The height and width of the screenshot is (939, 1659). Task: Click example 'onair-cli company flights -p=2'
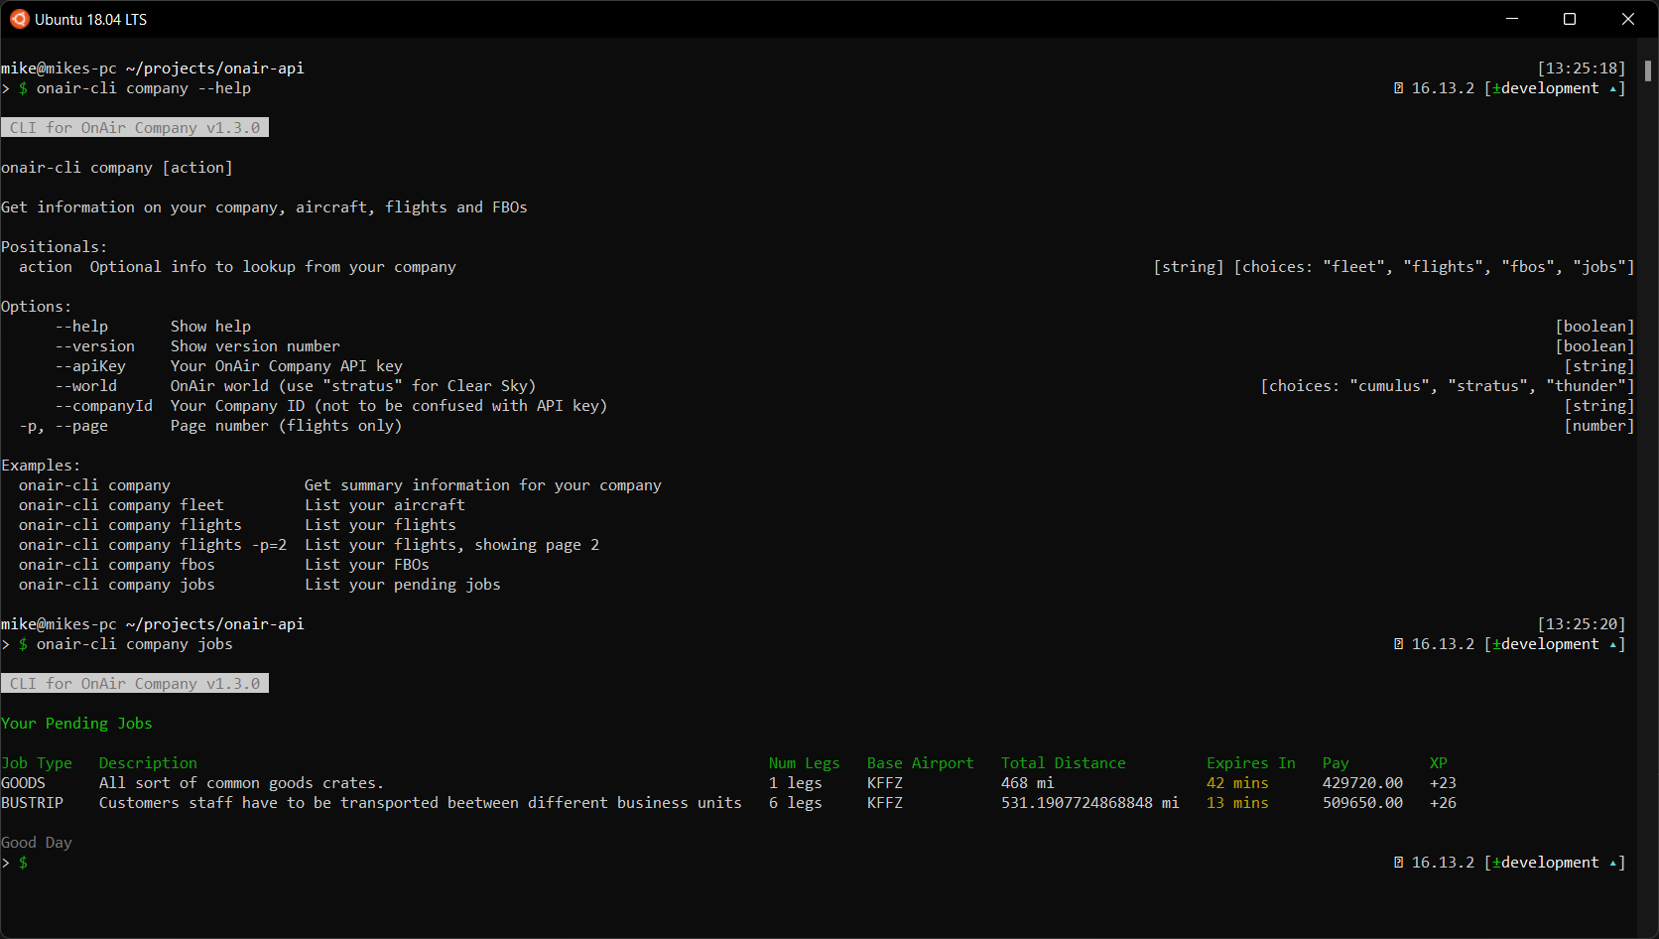153,545
